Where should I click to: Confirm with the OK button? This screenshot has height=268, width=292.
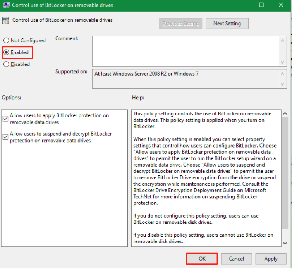pyautogui.click(x=202, y=258)
